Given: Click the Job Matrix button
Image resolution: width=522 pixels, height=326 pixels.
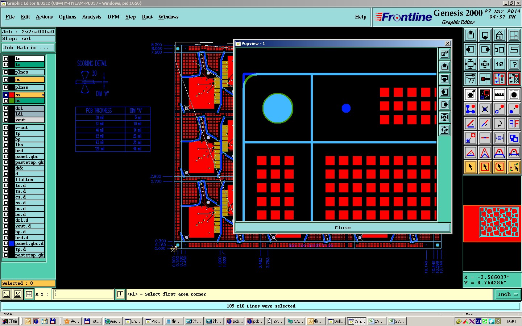Looking at the screenshot, I should tap(28, 48).
